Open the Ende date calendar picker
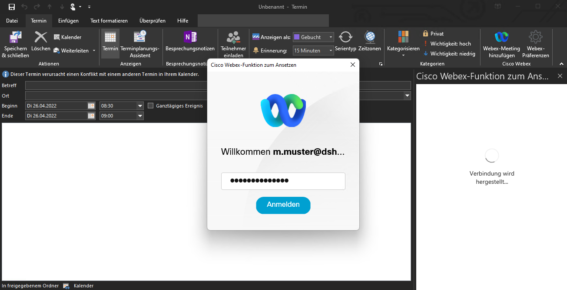The image size is (567, 290). tap(91, 116)
